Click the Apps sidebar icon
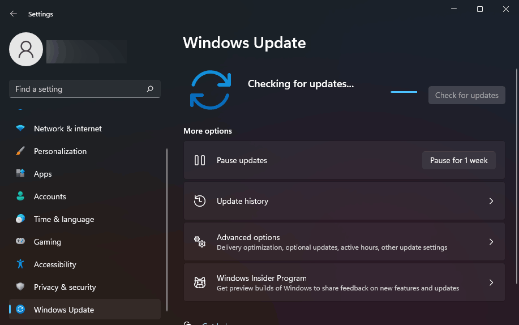 coord(20,173)
